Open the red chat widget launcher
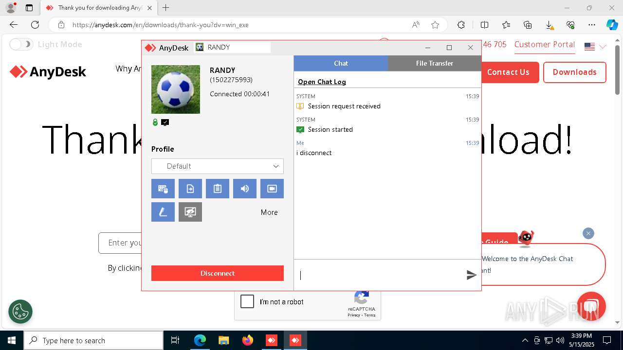Viewport: 623px width, 350px height. point(591,306)
